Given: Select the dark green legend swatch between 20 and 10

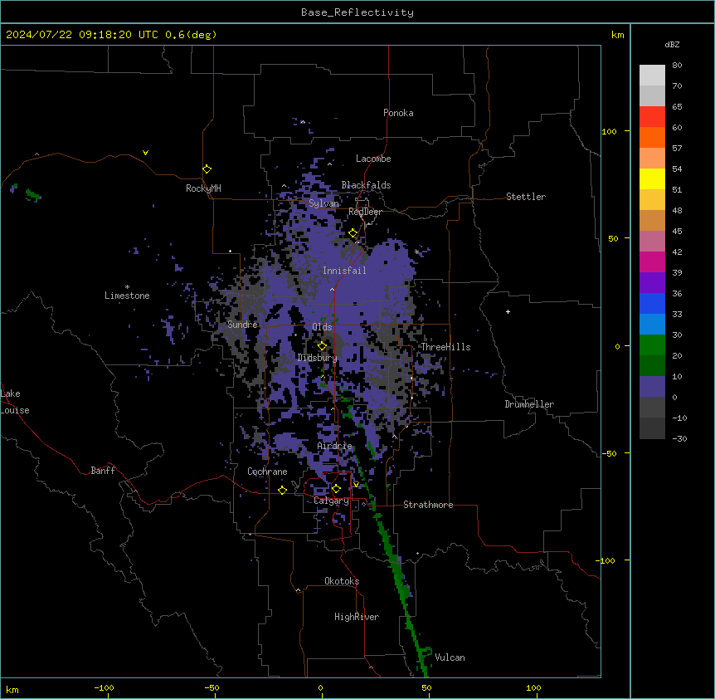Looking at the screenshot, I should (652, 366).
